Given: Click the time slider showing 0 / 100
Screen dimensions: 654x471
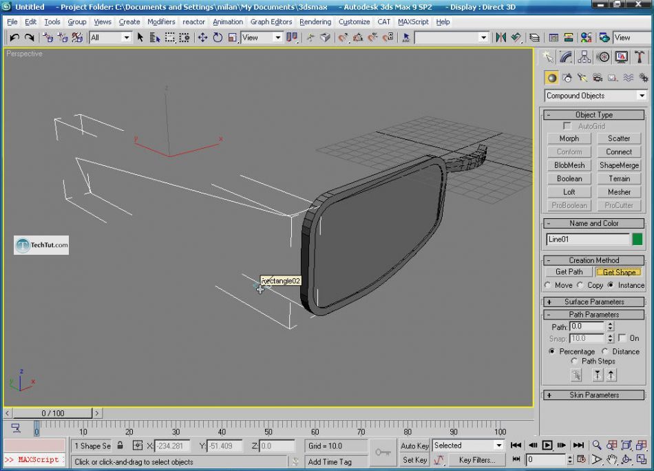Looking at the screenshot, I should click(52, 413).
